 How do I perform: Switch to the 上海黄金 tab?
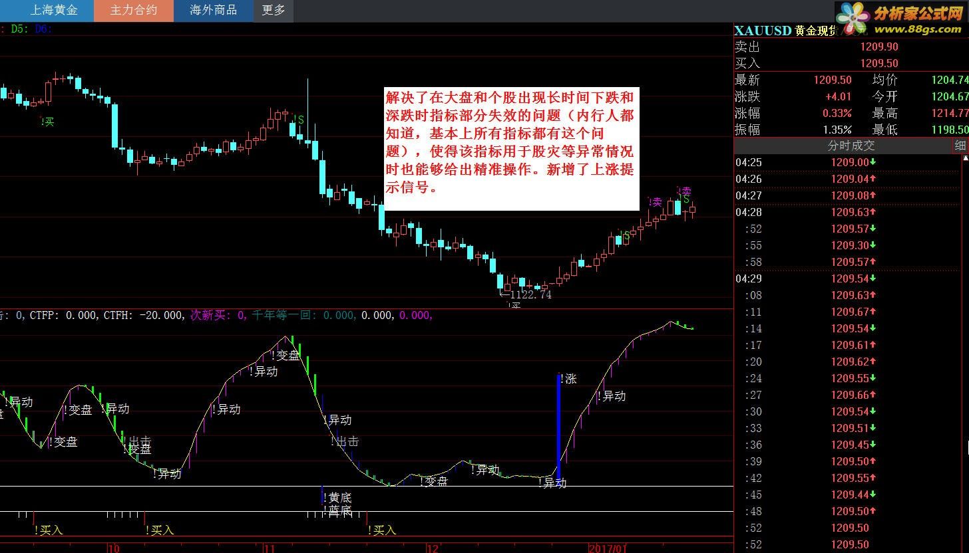point(54,11)
